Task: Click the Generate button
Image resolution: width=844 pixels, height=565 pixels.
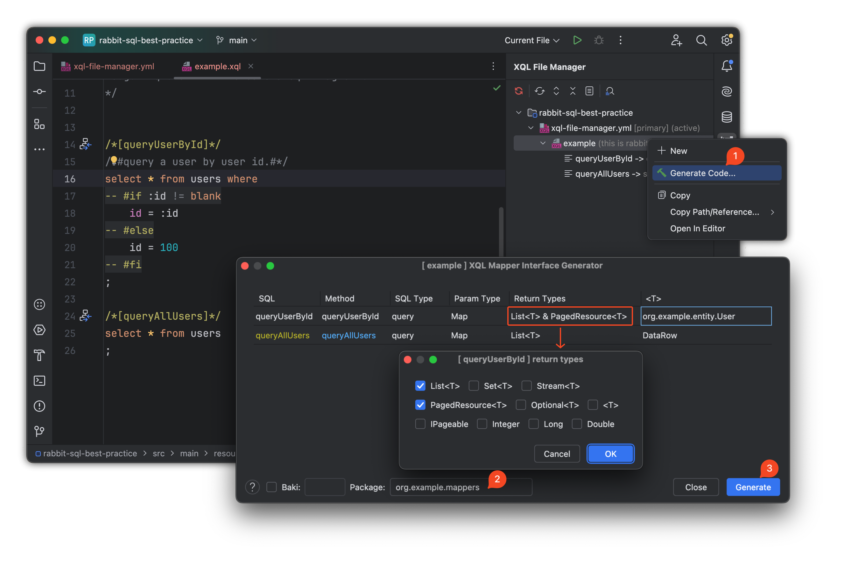Action: [753, 487]
